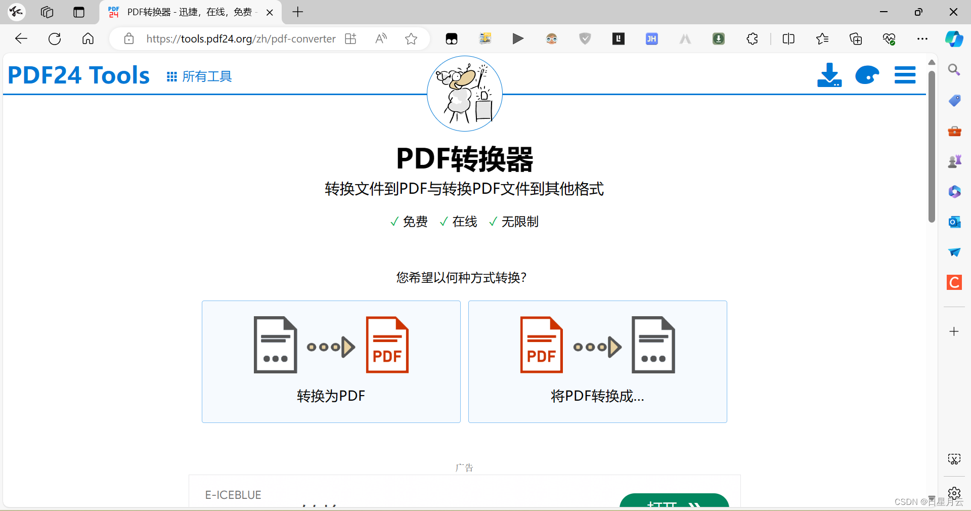
Task: Add a sidebar app with plus icon
Action: click(x=954, y=331)
